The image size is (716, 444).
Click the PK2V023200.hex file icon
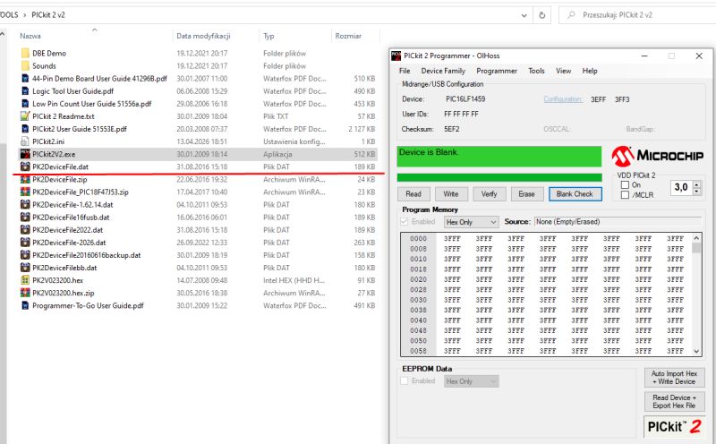(25, 280)
